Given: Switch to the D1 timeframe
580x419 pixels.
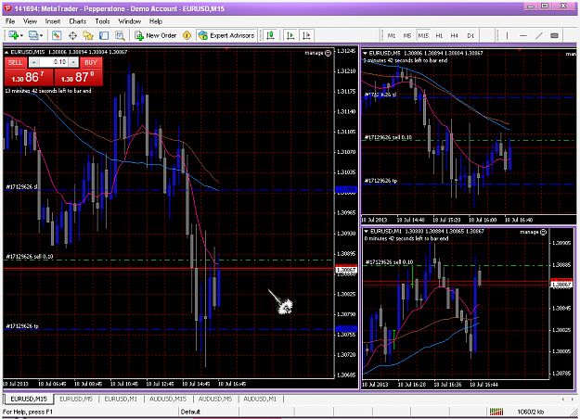Looking at the screenshot, I should 470,36.
